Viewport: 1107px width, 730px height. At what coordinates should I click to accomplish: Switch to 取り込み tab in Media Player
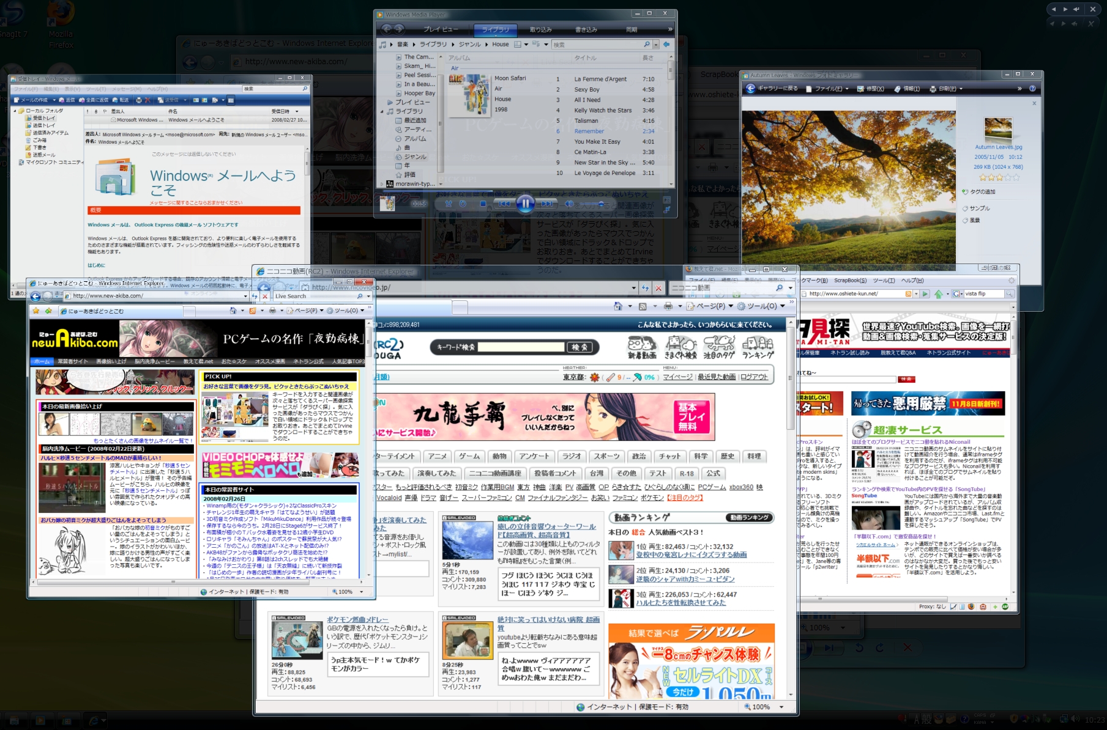540,29
